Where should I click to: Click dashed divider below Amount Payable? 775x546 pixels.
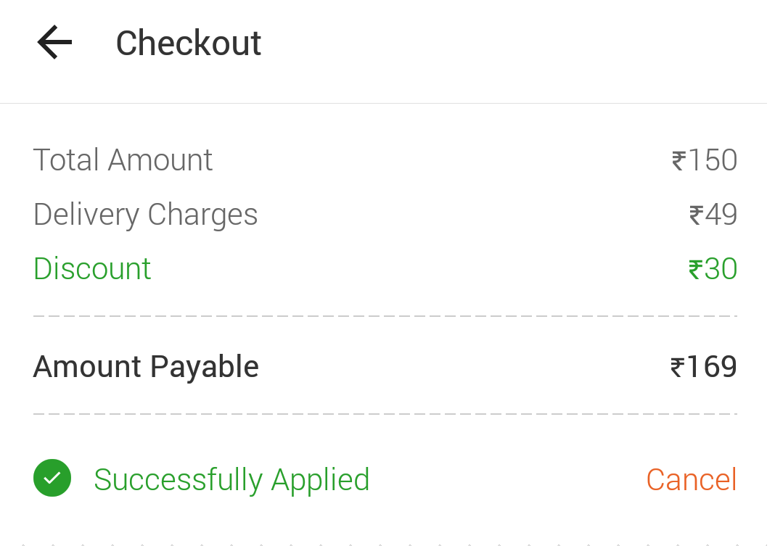click(385, 414)
